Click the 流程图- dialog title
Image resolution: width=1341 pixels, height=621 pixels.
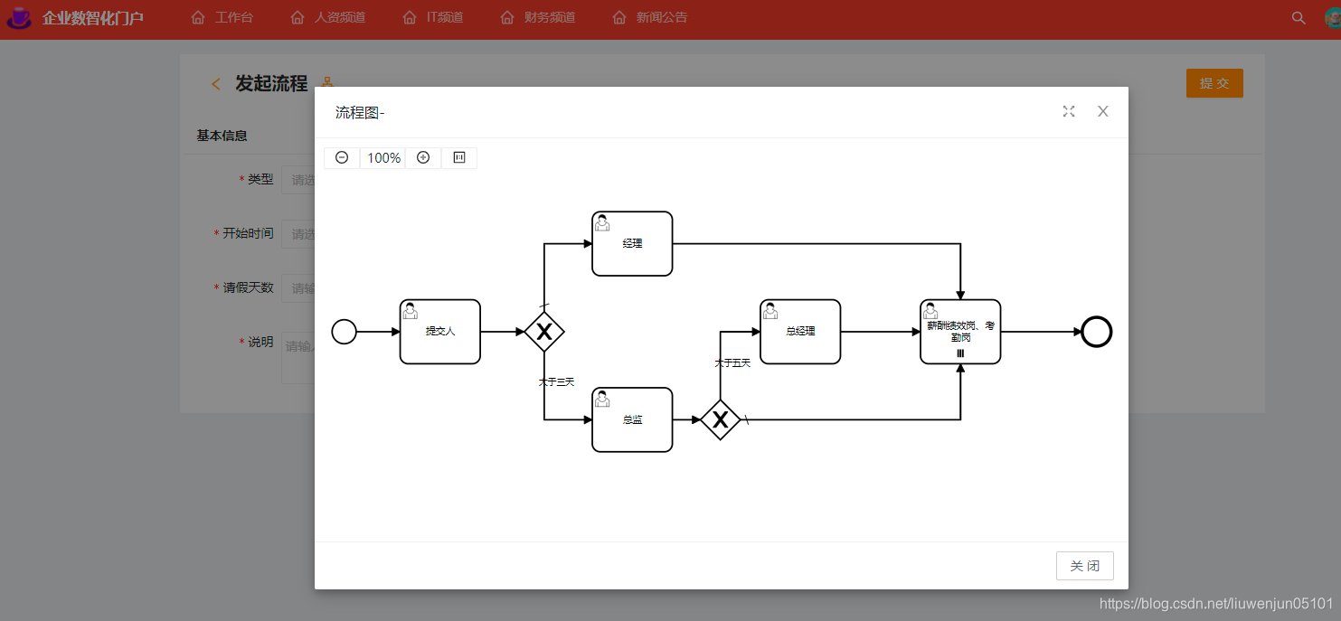coord(360,112)
